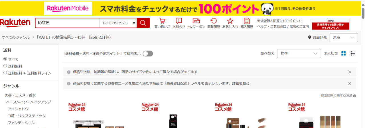Select the すべて shipping radio button

[x=5, y=59]
